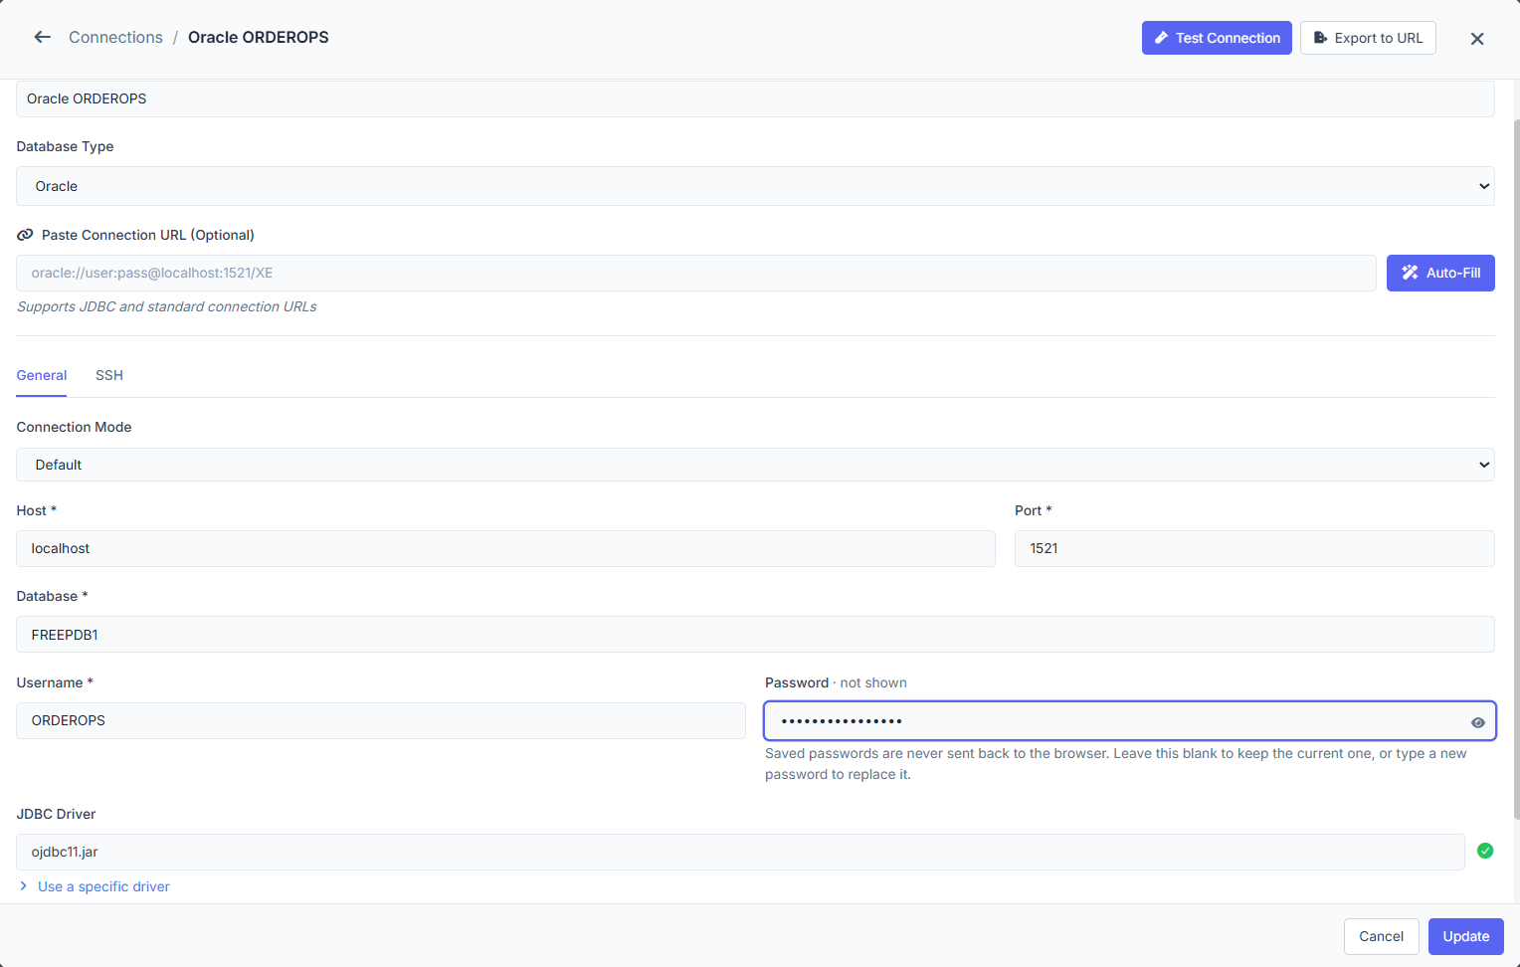This screenshot has width=1520, height=967.
Task: Switch to the General tab
Action: click(42, 375)
